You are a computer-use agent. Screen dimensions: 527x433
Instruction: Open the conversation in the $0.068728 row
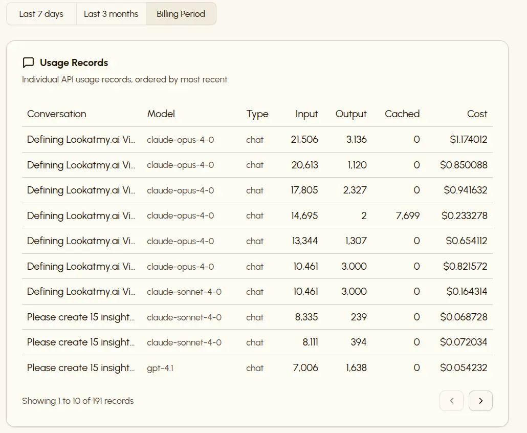[x=81, y=317]
